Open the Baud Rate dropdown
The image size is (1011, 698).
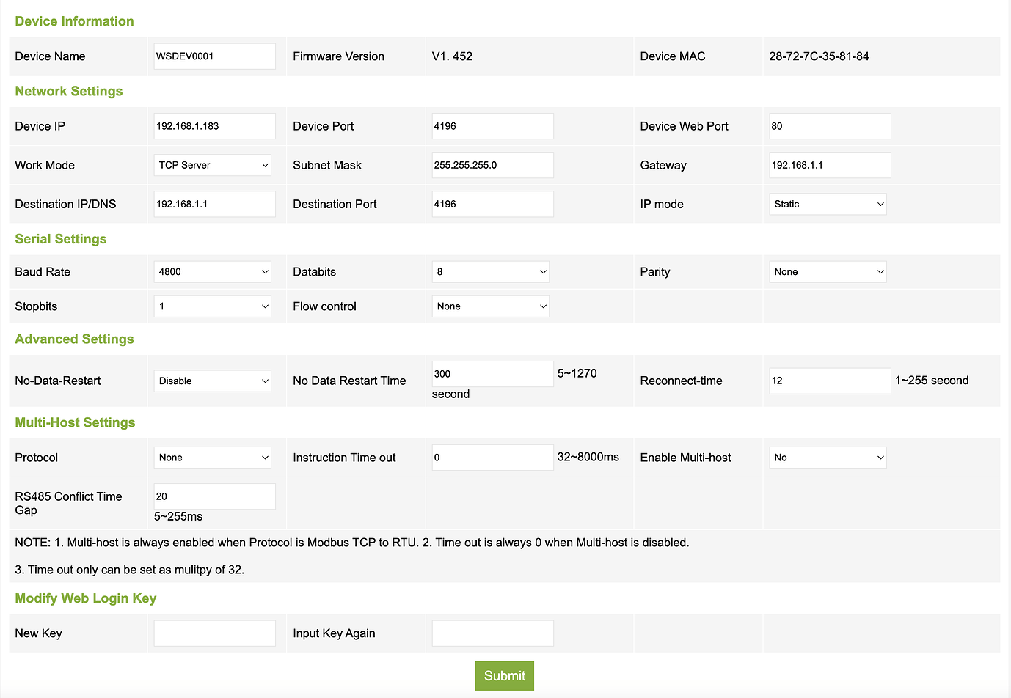pos(213,271)
